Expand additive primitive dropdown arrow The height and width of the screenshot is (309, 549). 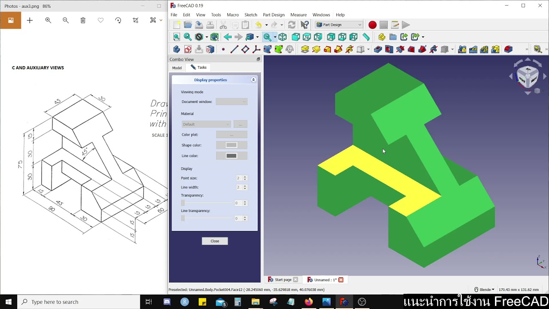(x=368, y=49)
